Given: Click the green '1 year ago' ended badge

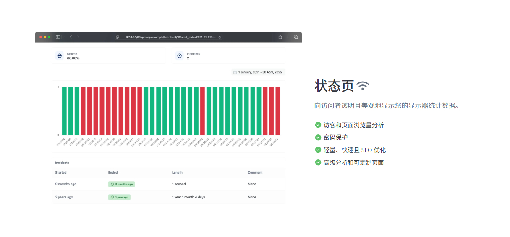Looking at the screenshot, I should click(119, 197).
